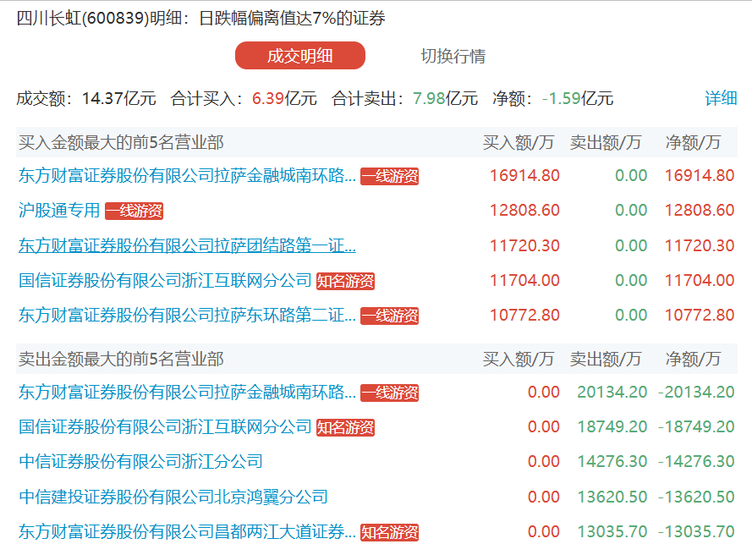Click the 合计卖出 7.98亿元 value

(445, 98)
